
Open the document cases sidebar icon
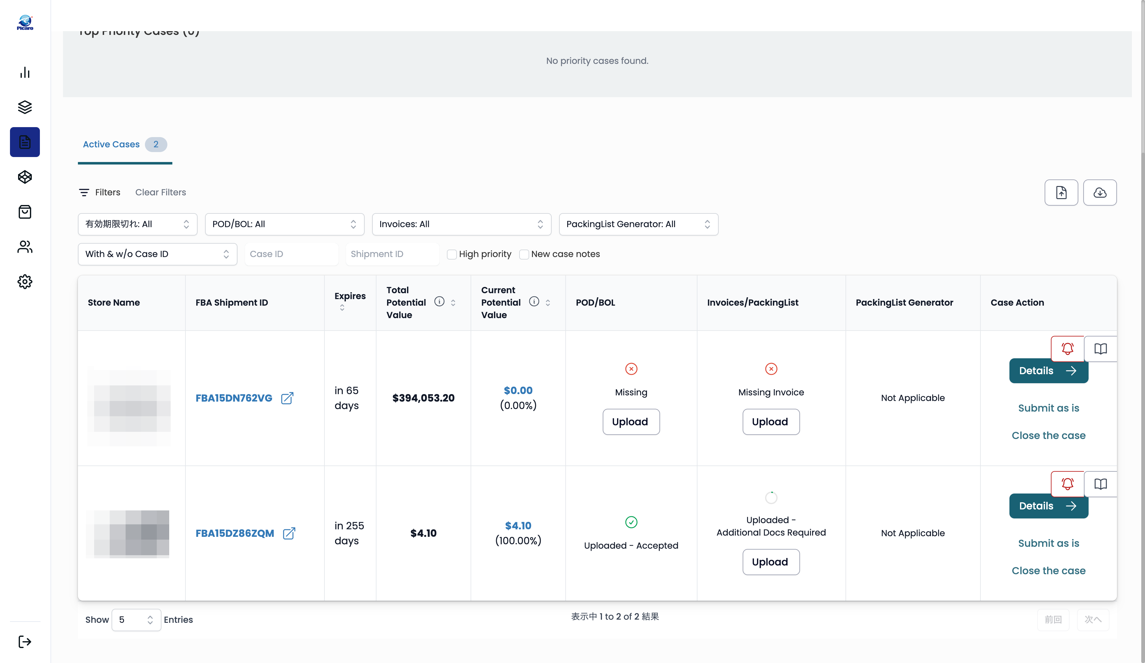pyautogui.click(x=25, y=142)
